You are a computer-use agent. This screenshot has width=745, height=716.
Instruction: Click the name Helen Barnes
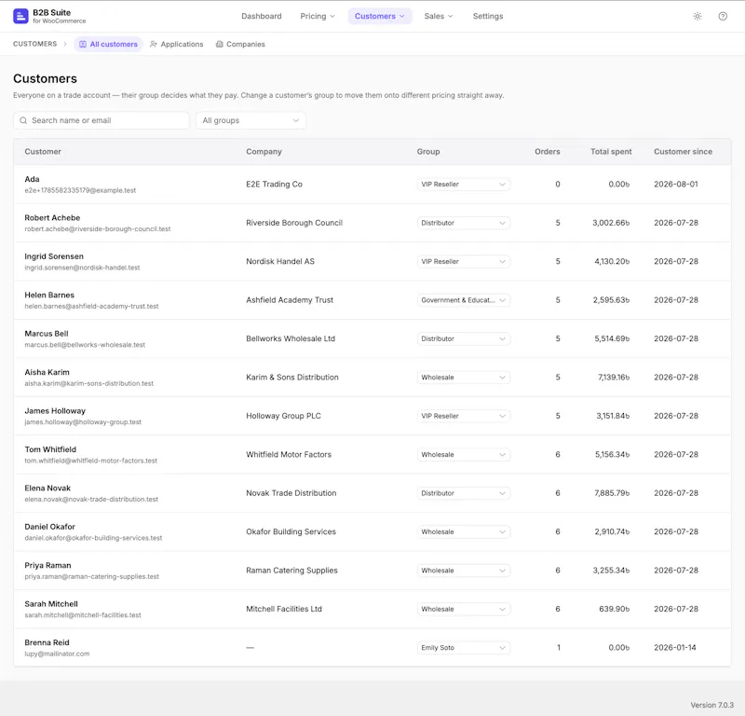coord(49,295)
